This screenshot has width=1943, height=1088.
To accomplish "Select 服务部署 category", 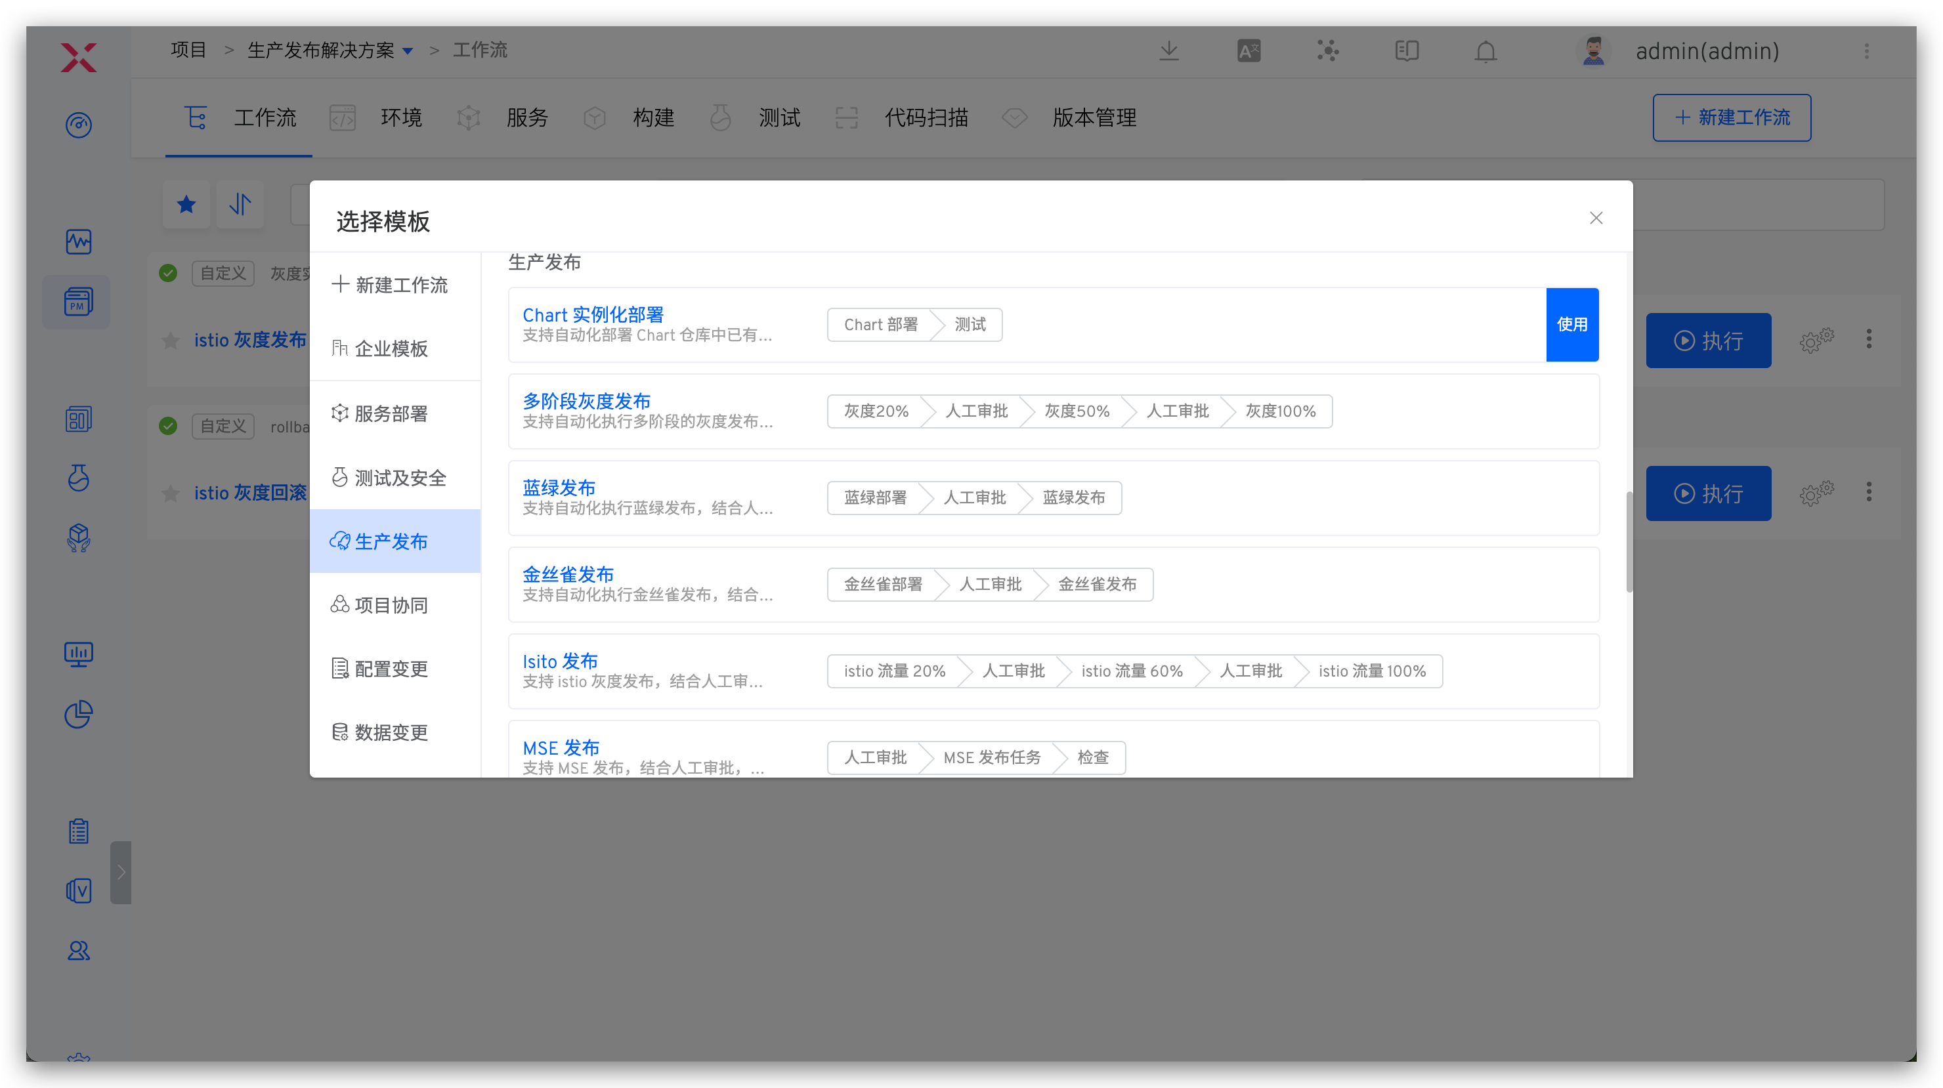I will coord(395,413).
